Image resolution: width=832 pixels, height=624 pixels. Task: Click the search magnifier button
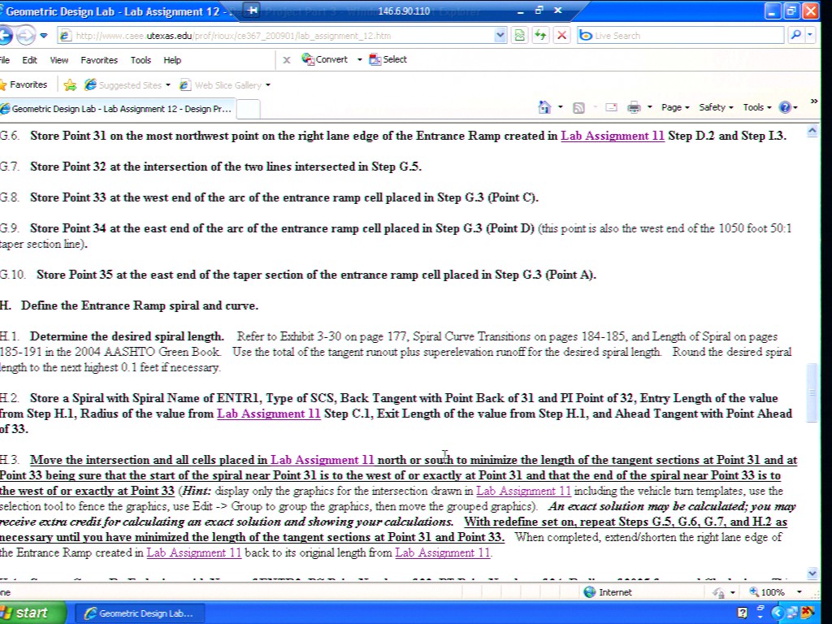click(x=795, y=36)
